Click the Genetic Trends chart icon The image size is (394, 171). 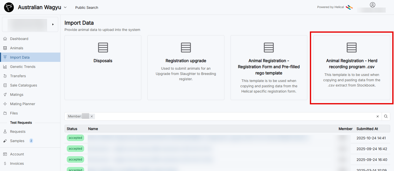(x=5, y=67)
